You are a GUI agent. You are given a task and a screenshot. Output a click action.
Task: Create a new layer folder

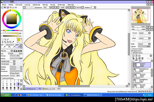(139, 56)
